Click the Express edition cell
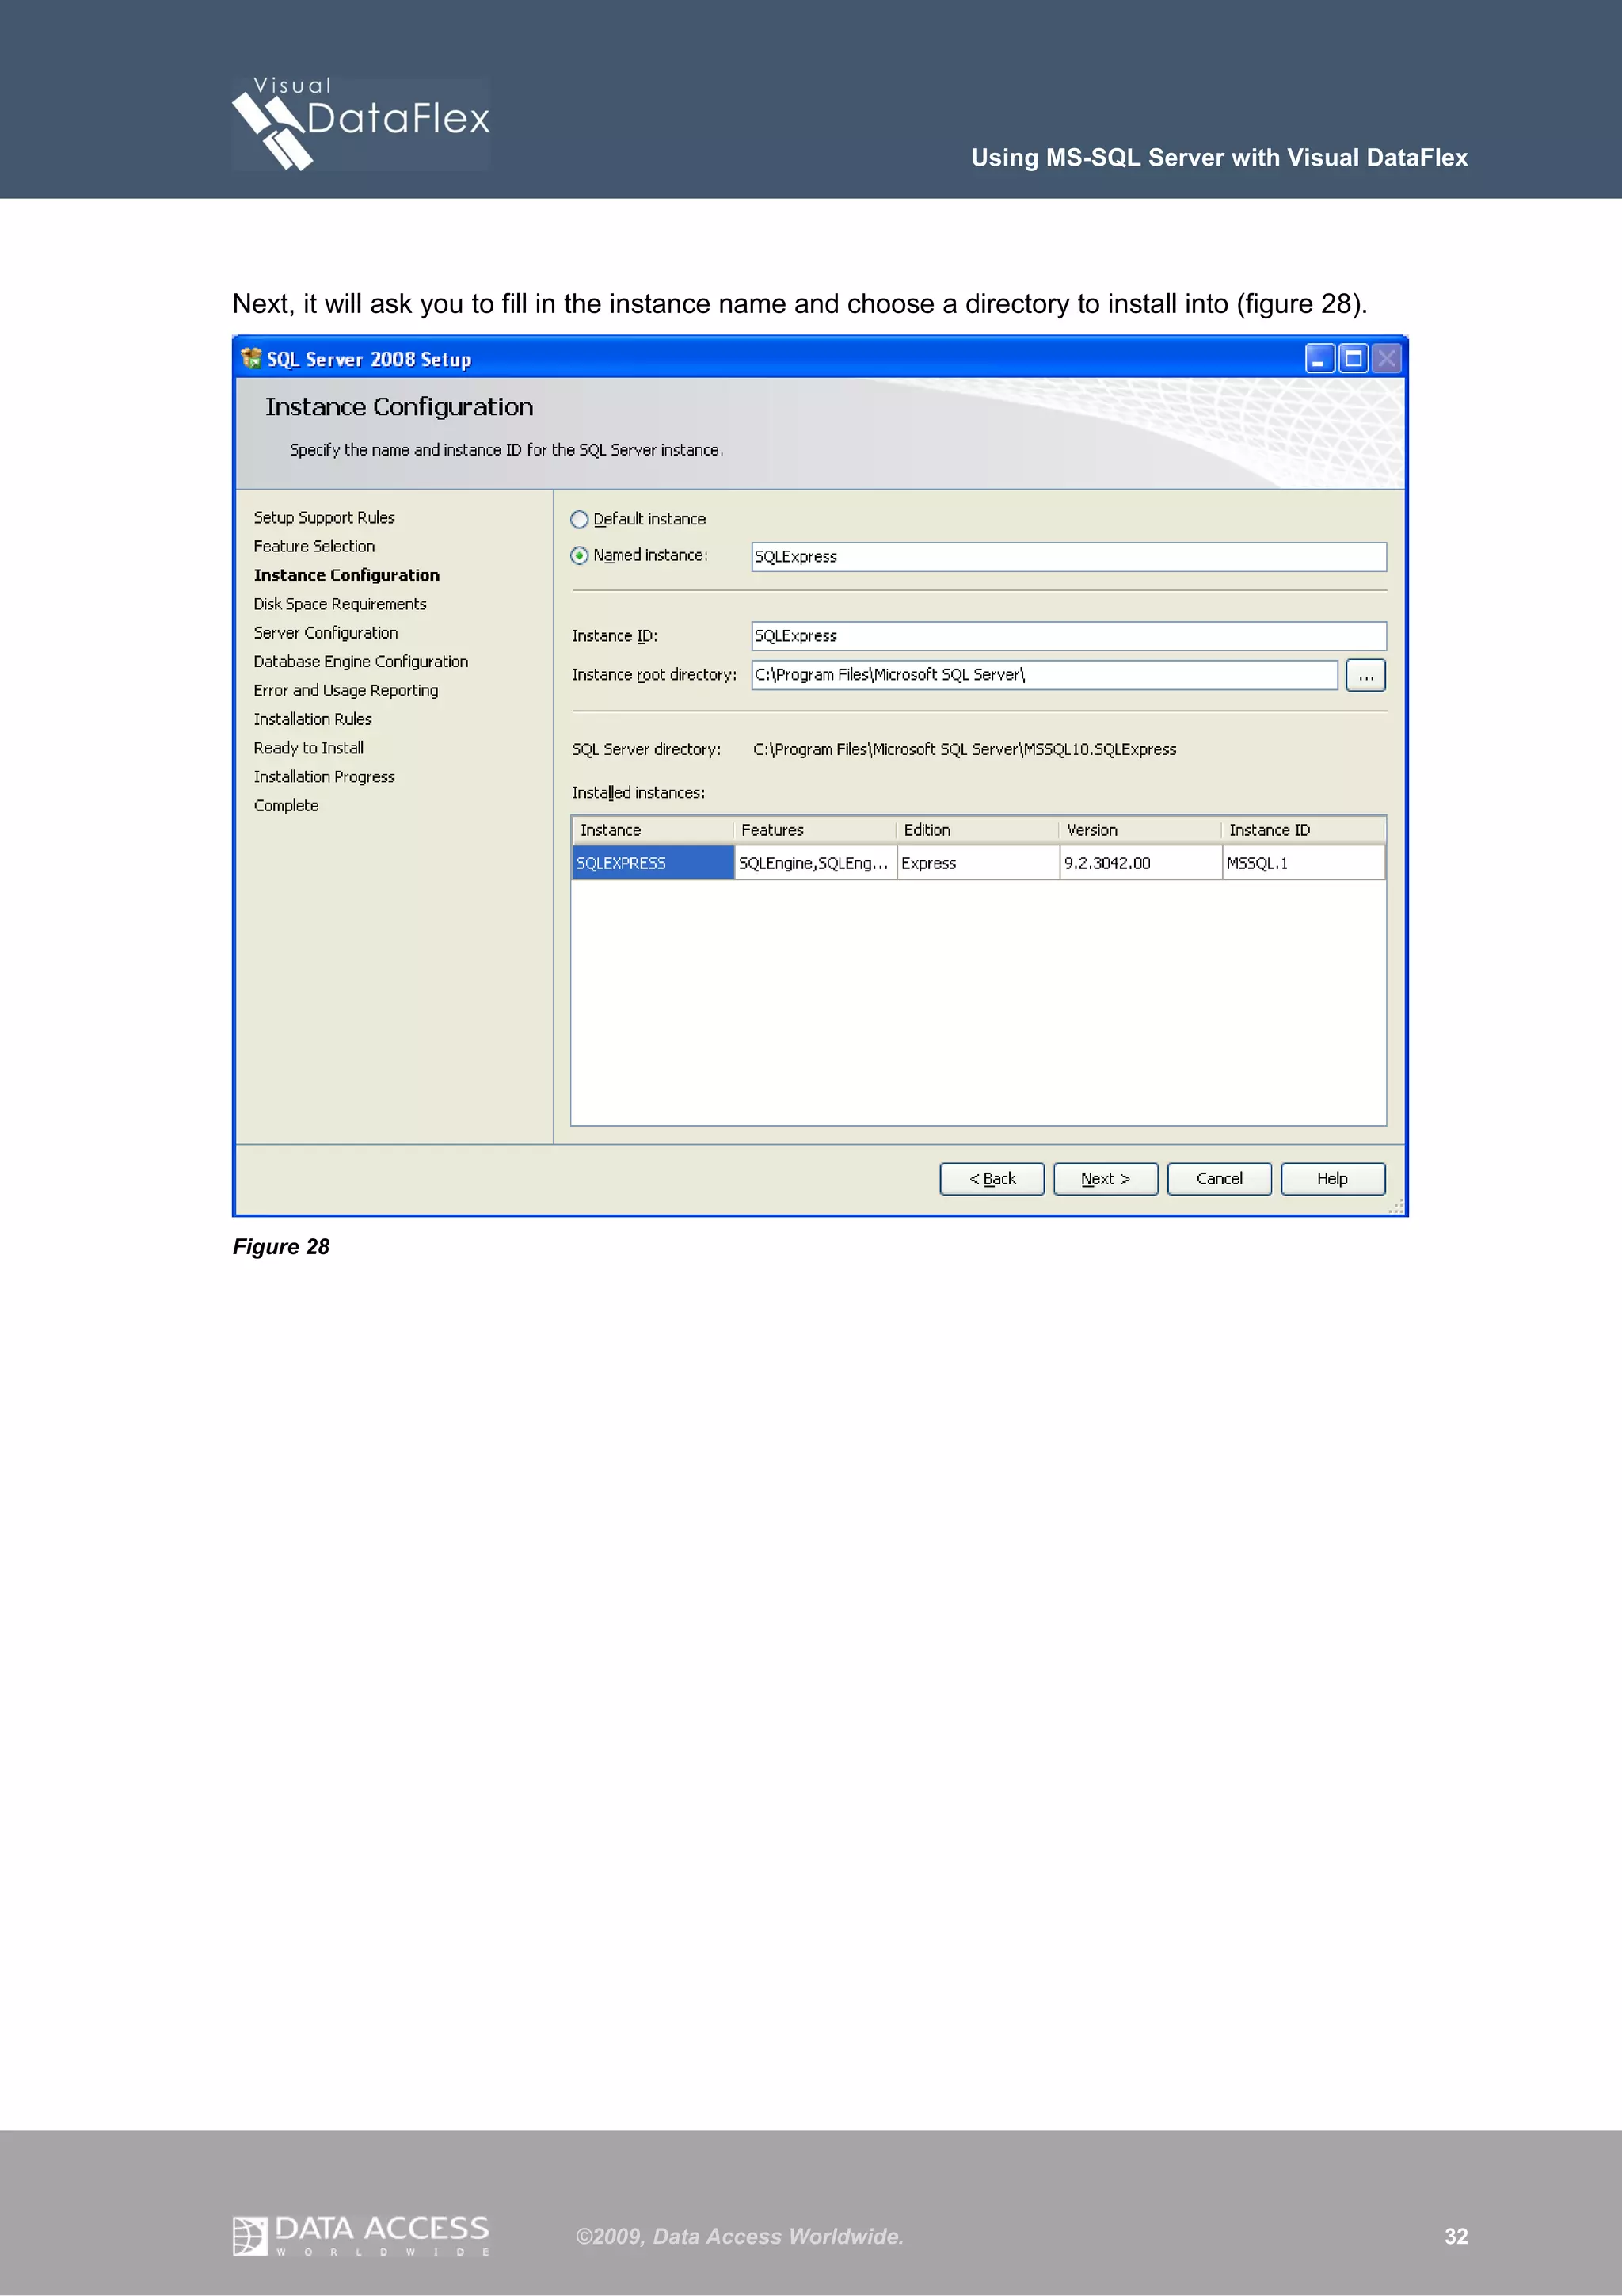This screenshot has height=2296, width=1622. (x=978, y=863)
